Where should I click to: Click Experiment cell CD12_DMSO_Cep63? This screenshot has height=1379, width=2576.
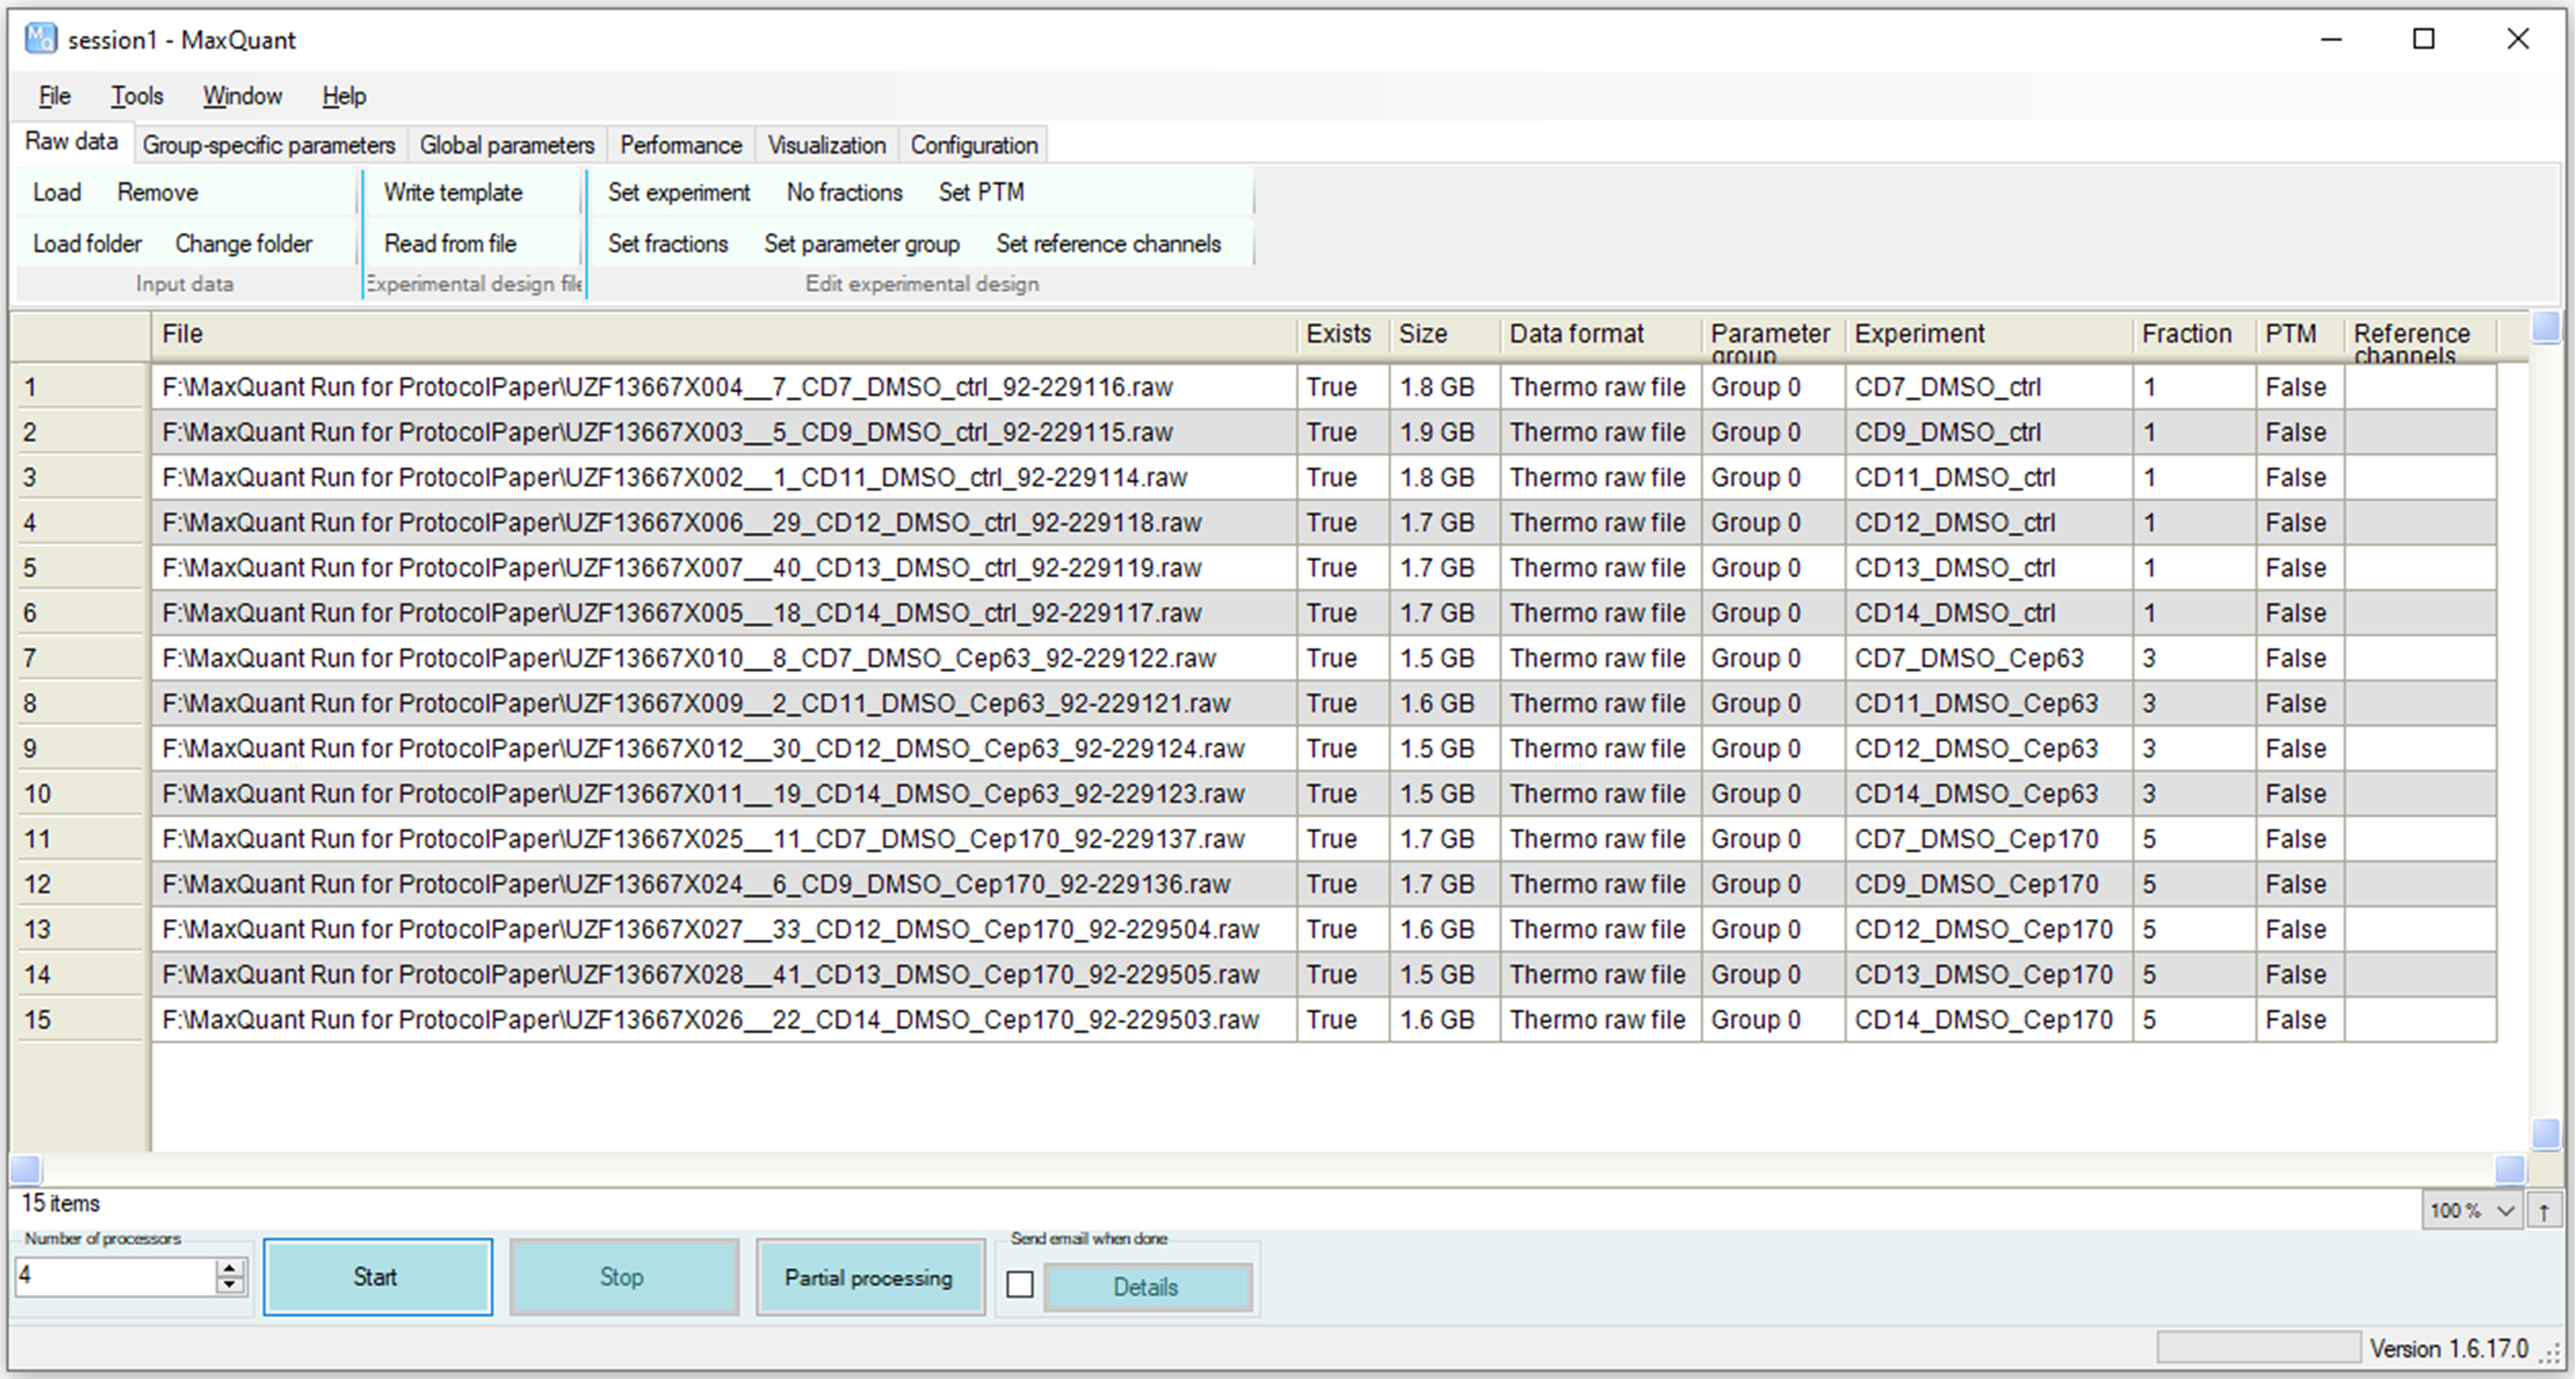click(1988, 749)
